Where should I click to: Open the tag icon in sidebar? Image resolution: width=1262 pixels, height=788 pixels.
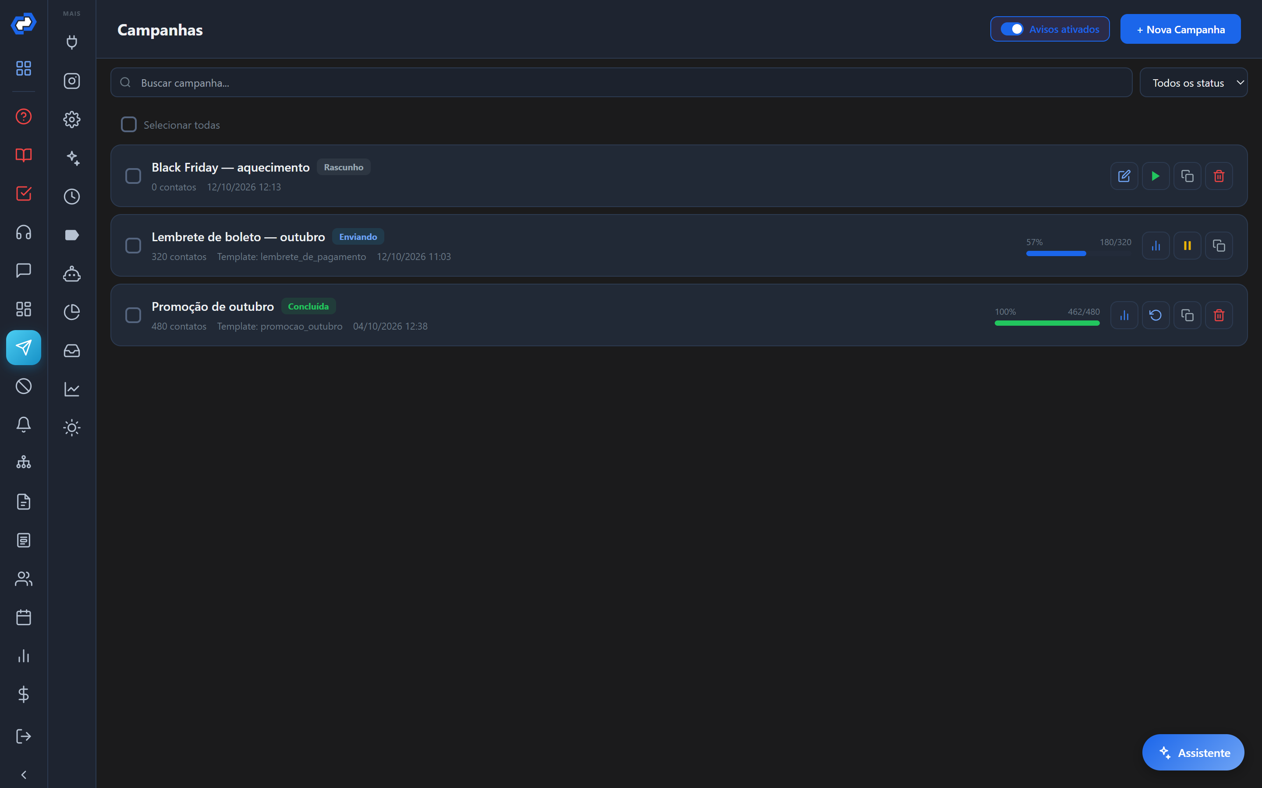72,235
